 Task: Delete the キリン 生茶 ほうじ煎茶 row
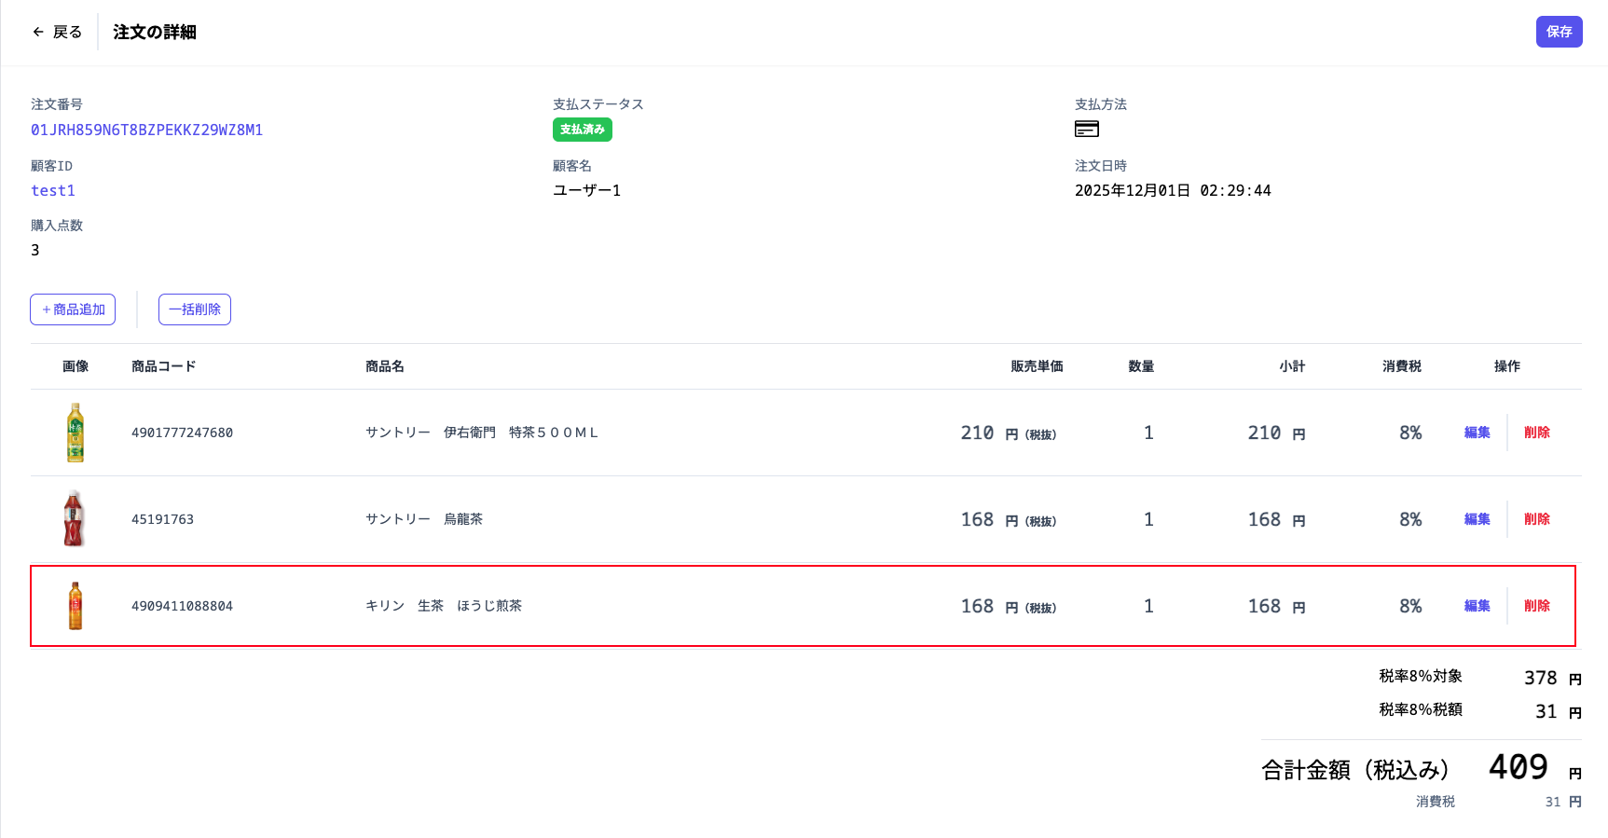pos(1536,606)
